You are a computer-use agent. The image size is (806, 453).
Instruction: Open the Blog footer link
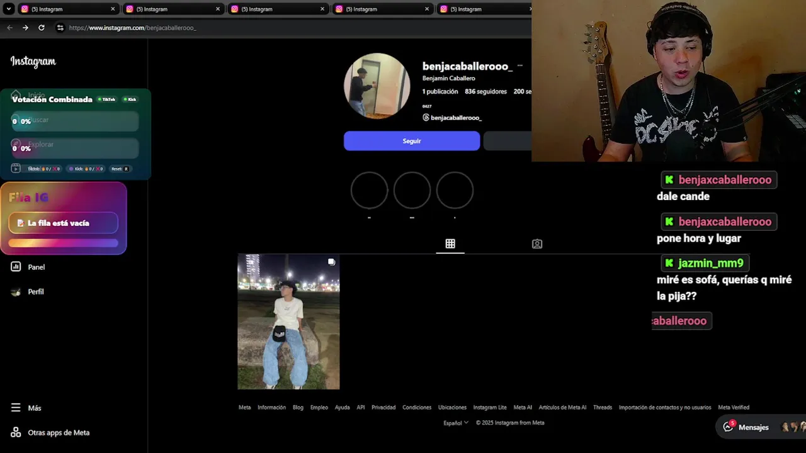click(298, 408)
